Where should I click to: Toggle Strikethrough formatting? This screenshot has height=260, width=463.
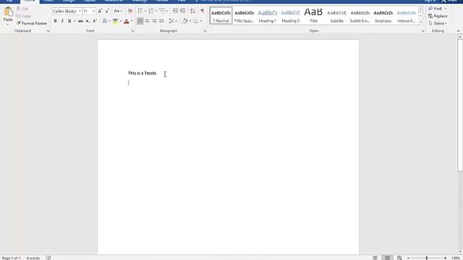[x=80, y=21]
